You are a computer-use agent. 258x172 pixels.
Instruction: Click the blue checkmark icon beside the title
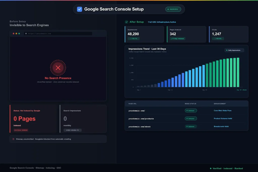(79, 9)
